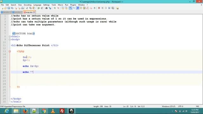Open the File menu
The width and height of the screenshot is (203, 114).
click(2, 5)
